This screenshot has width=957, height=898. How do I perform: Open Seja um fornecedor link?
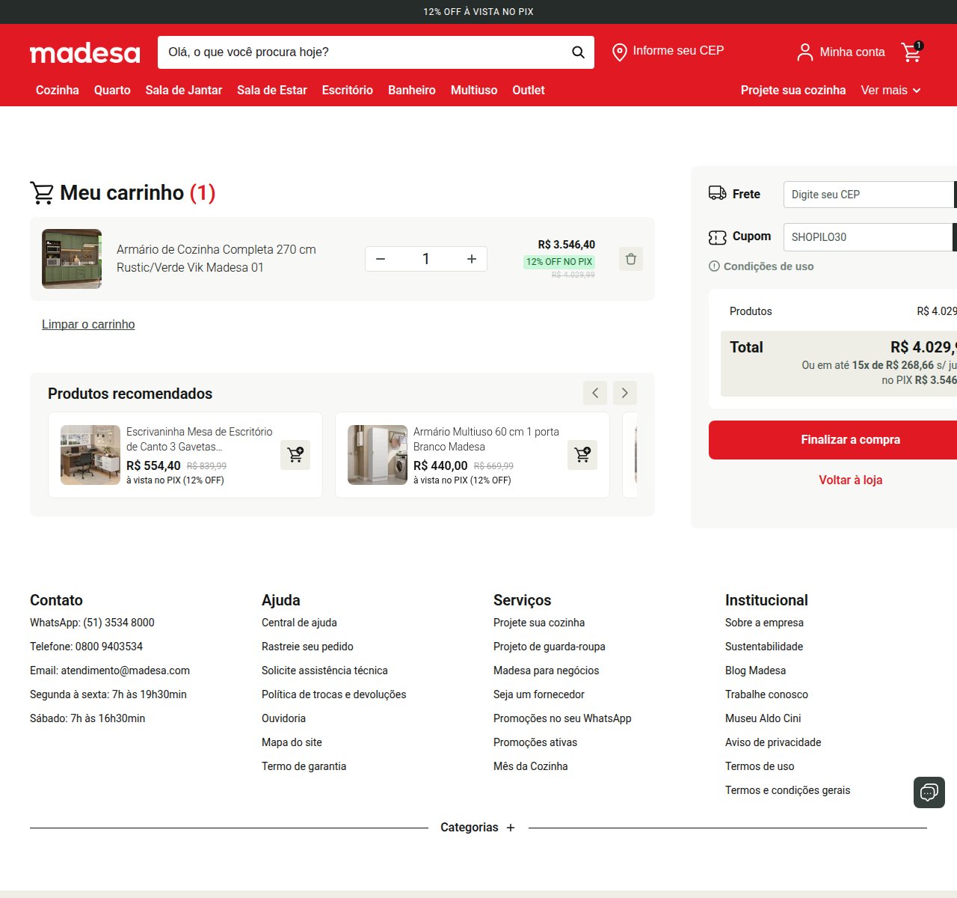[539, 694]
